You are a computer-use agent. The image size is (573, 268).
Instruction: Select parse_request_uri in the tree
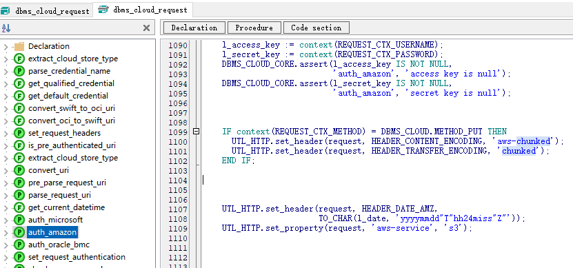coord(59,195)
